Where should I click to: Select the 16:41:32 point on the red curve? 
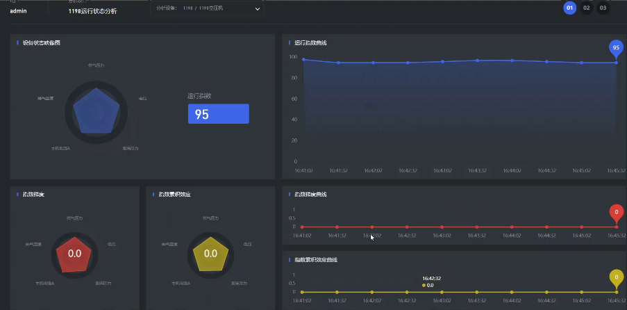click(x=337, y=227)
